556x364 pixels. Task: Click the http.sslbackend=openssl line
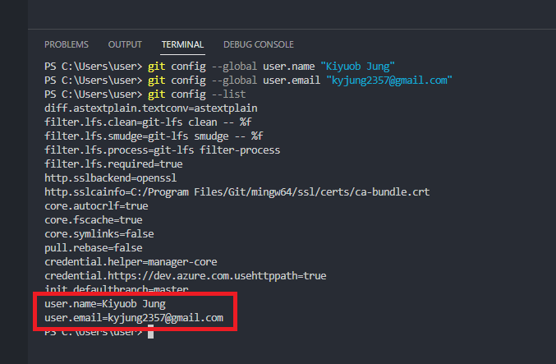[110, 178]
